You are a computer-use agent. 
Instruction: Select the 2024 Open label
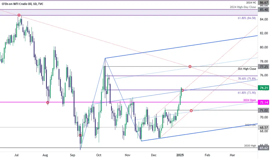[x=249, y=100]
